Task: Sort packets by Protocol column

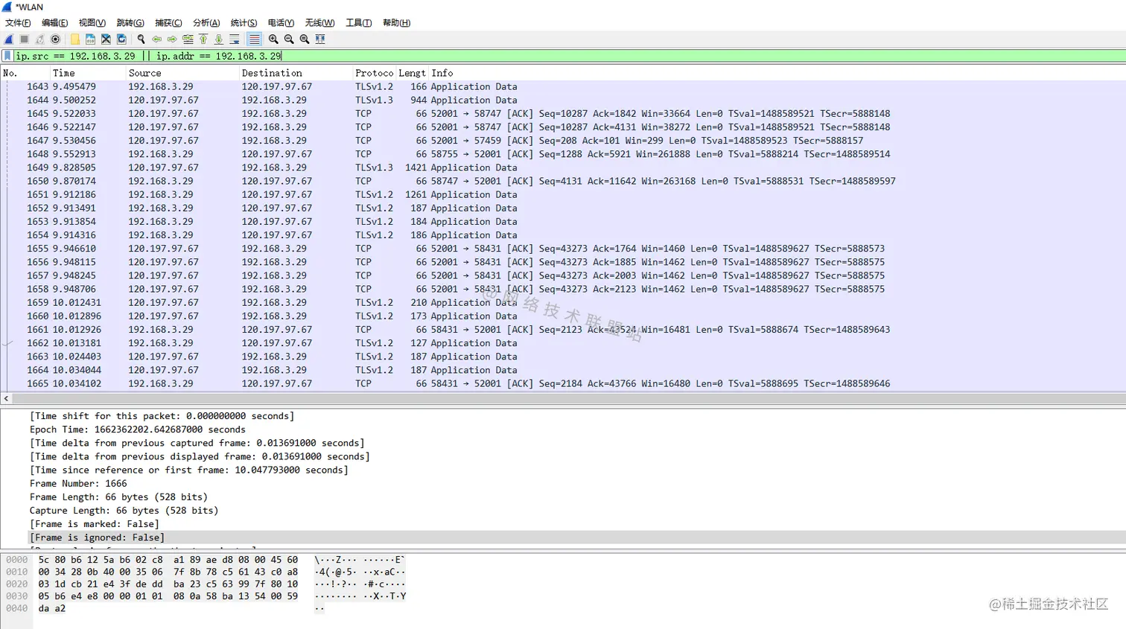Action: pyautogui.click(x=375, y=73)
